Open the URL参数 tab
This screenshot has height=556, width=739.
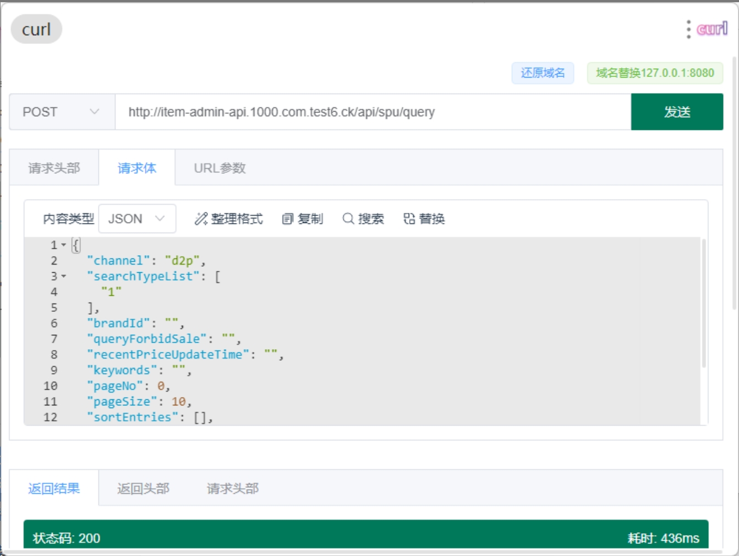tap(220, 168)
